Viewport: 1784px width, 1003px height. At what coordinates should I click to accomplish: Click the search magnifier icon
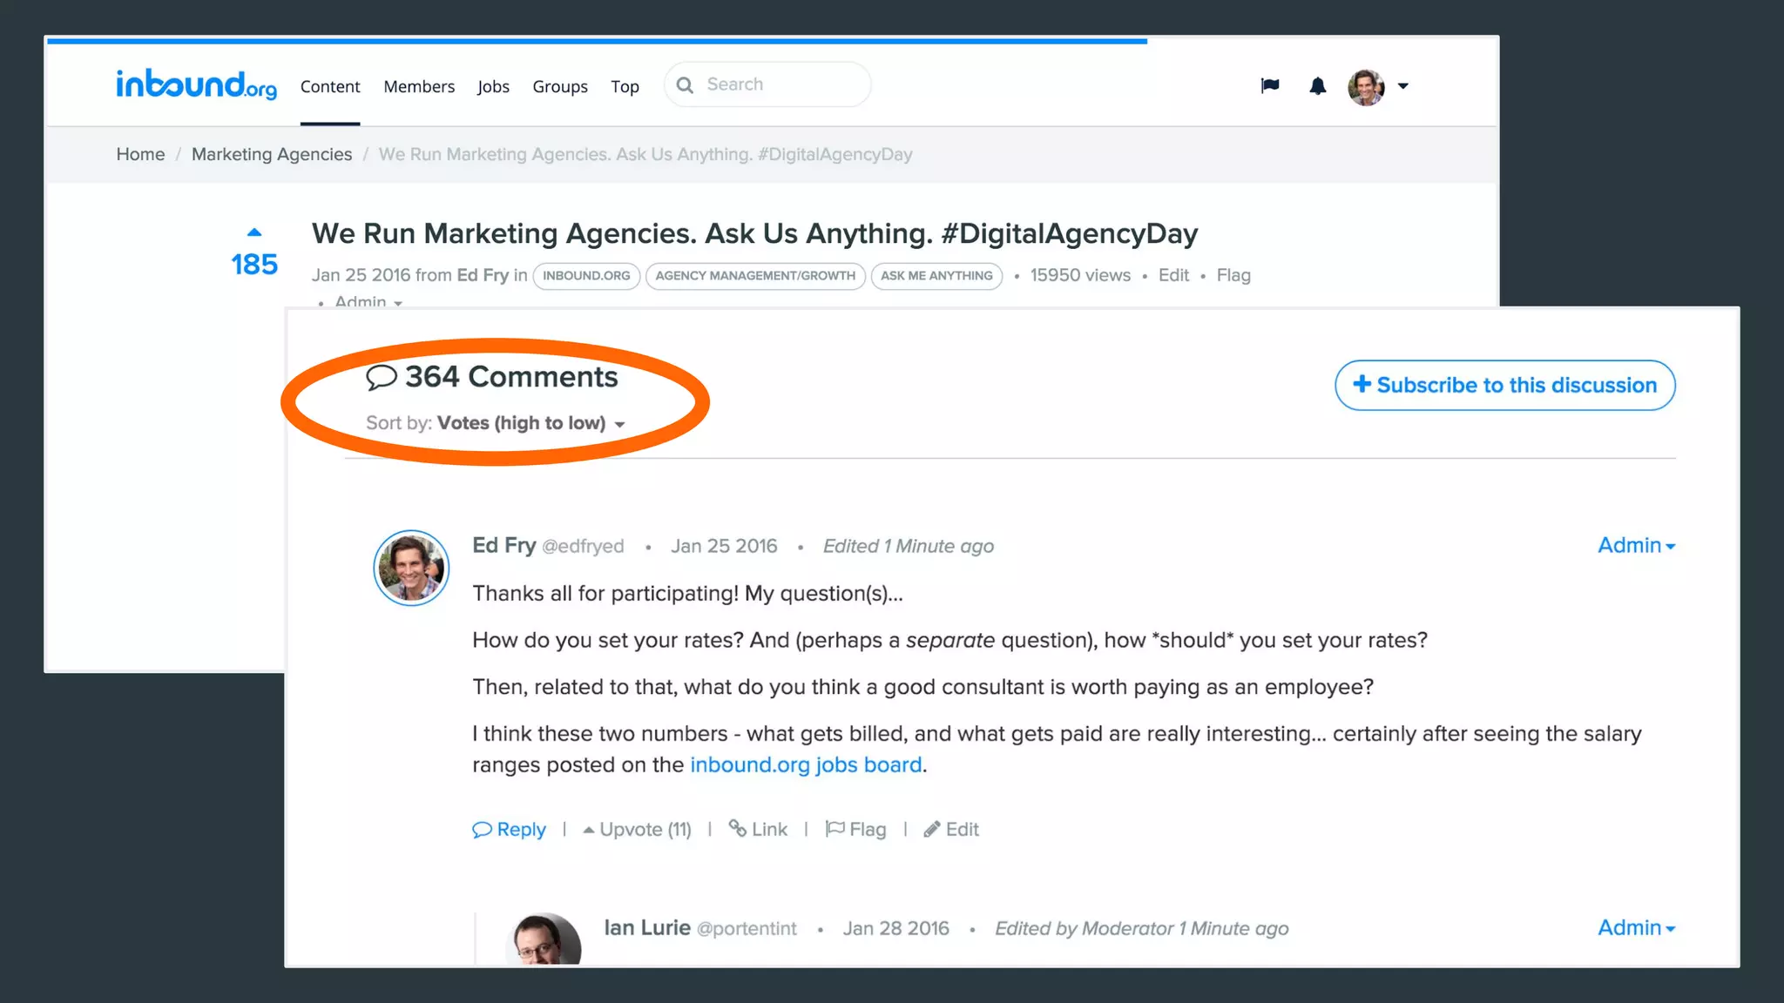pyautogui.click(x=686, y=85)
